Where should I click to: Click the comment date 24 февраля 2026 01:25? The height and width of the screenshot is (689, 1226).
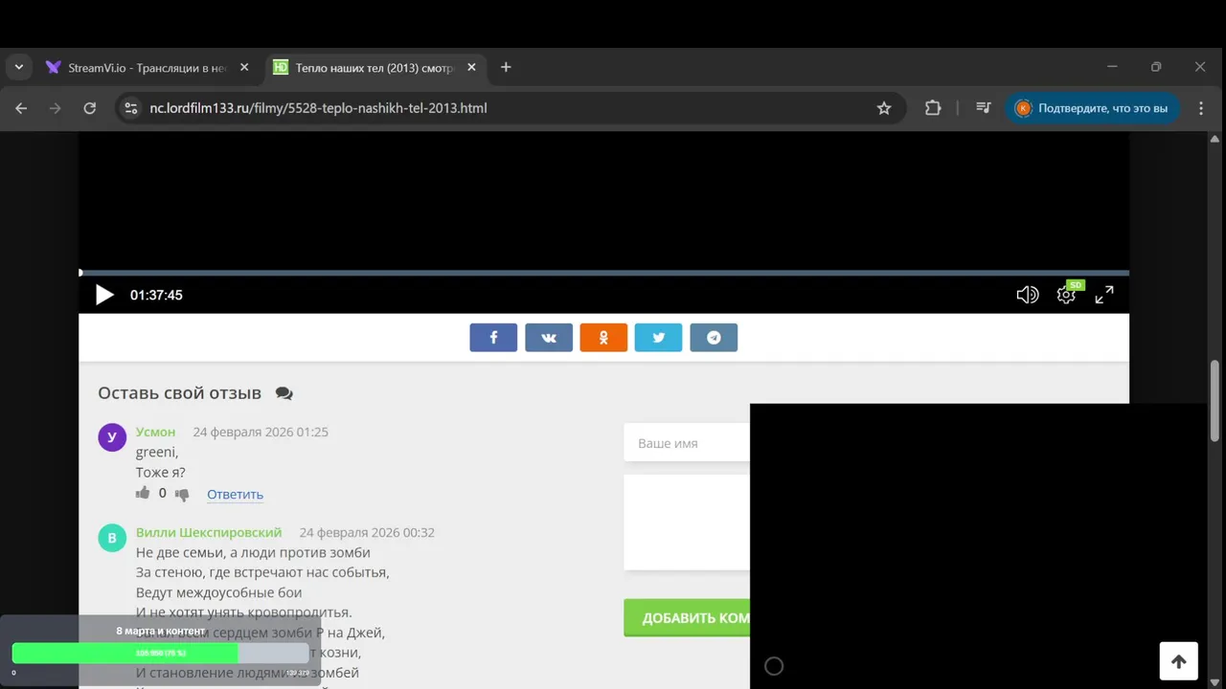[261, 432]
